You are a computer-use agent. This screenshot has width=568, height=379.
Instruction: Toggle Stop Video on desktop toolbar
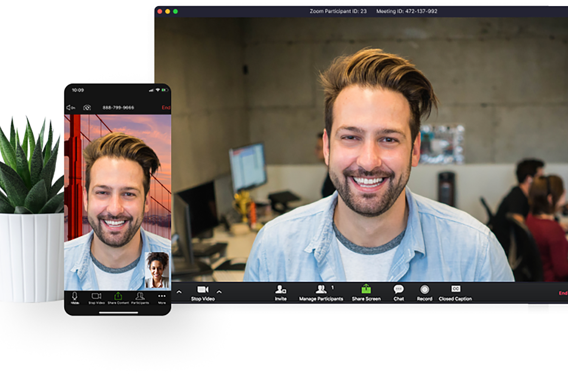click(x=203, y=291)
